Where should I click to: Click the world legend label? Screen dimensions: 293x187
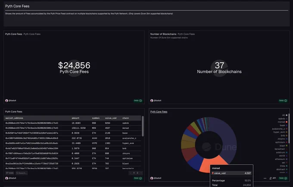(x=282, y=156)
